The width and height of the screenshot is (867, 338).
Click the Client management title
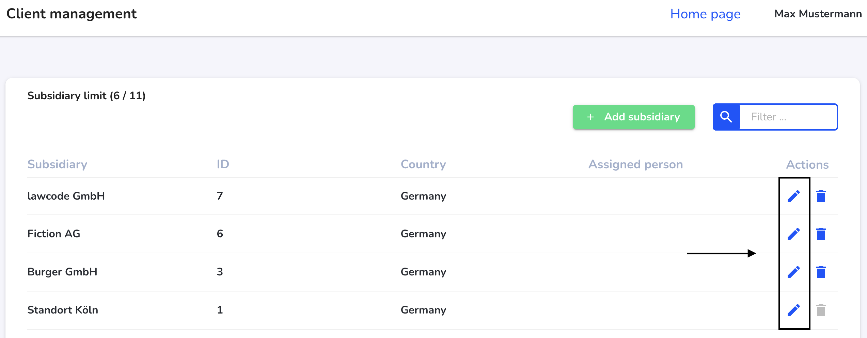pyautogui.click(x=72, y=14)
